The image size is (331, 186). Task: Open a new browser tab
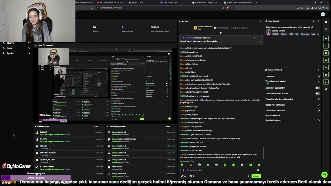click(256, 3)
